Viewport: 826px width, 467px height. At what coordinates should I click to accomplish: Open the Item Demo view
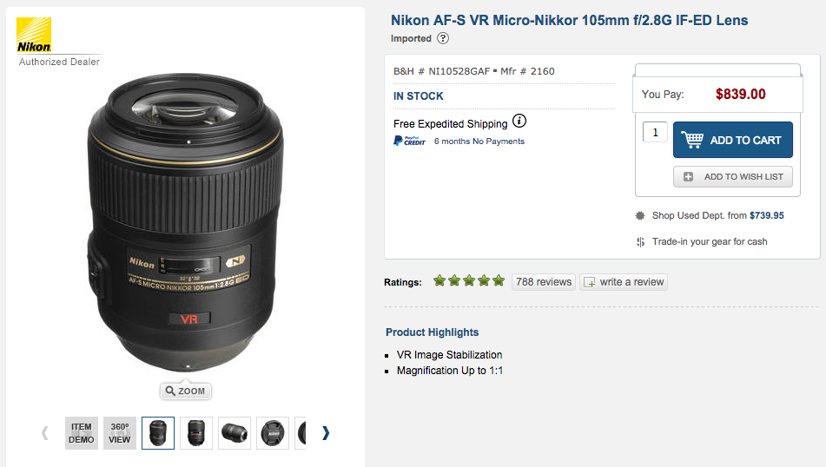pyautogui.click(x=82, y=433)
